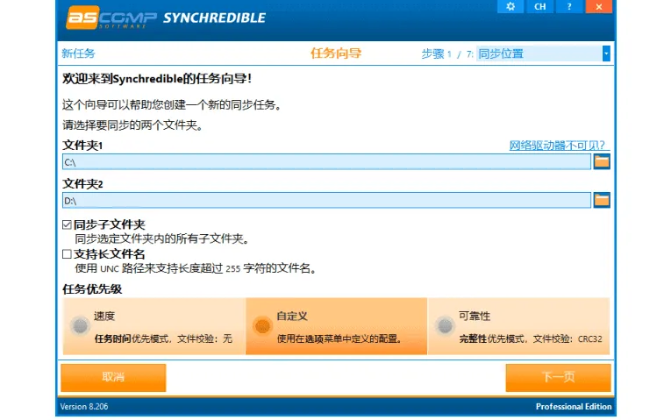Viewport: 671px width, 420px height.
Task: Click the 任务优先级 heading
Action: tap(92, 289)
